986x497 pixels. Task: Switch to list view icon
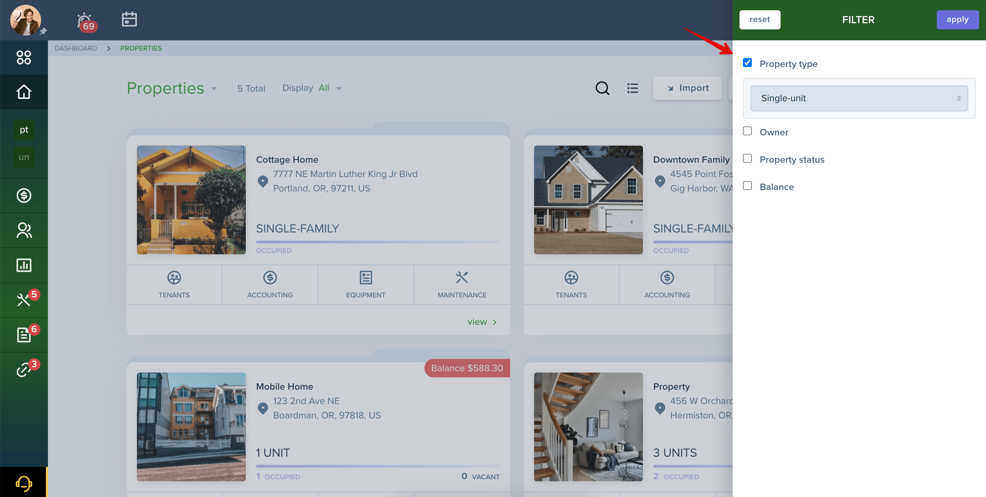632,88
